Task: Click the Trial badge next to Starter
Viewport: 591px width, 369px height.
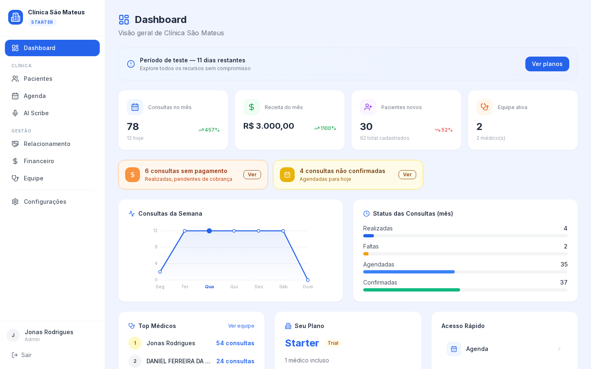Action: point(333,343)
